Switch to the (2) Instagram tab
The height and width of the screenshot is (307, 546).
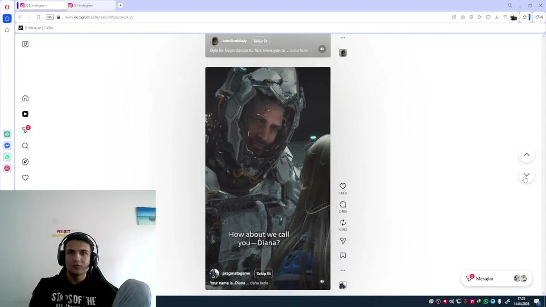(91, 6)
